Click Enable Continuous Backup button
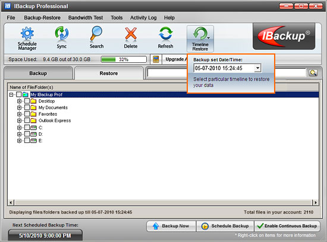Viewport: 327px width, 242px height. (x=287, y=226)
